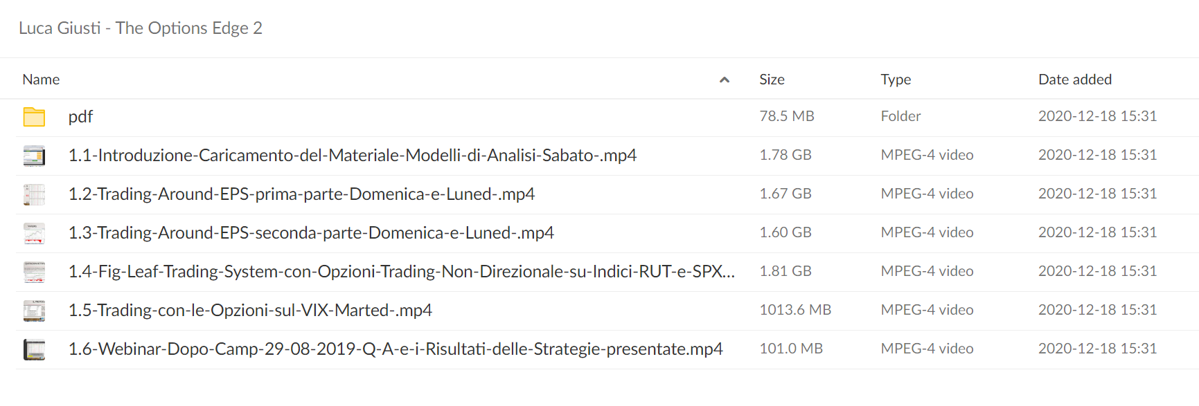Click thumbnail icon of 1.4-Fig-Leaf-Trading-System video
This screenshot has height=406, width=1199.
[34, 272]
